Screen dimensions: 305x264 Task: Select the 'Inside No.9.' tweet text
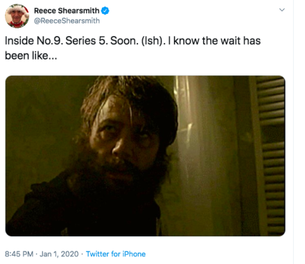[x=34, y=41]
